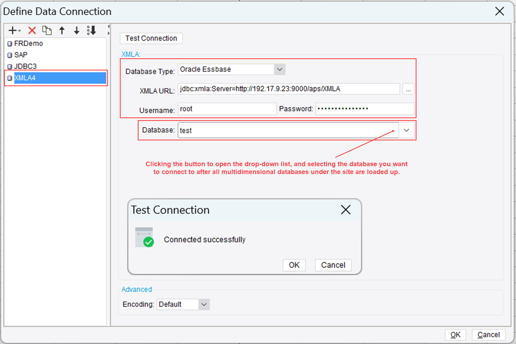Select the JDBC3 connection
516x344 pixels.
coord(25,66)
